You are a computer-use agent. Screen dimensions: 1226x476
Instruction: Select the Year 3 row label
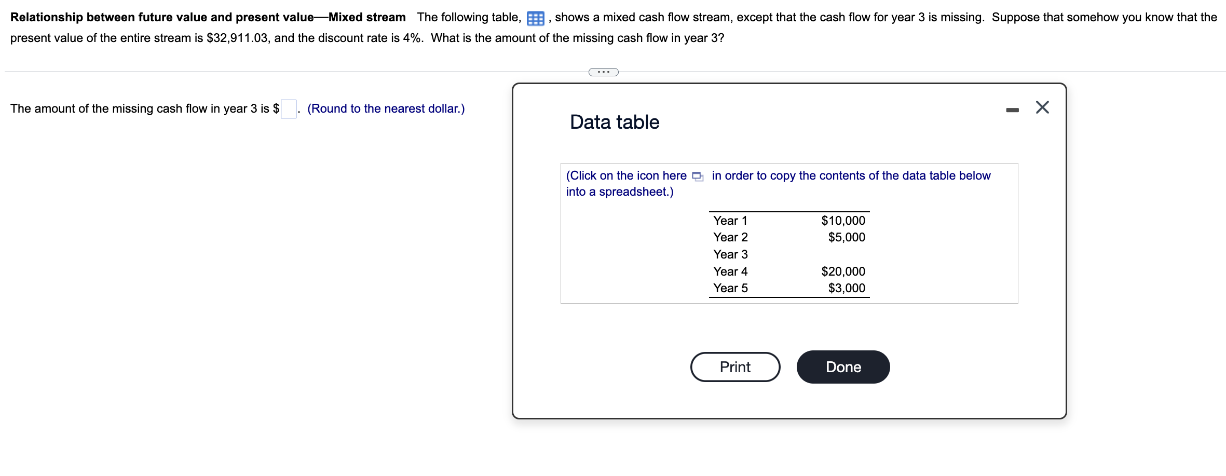(x=730, y=254)
